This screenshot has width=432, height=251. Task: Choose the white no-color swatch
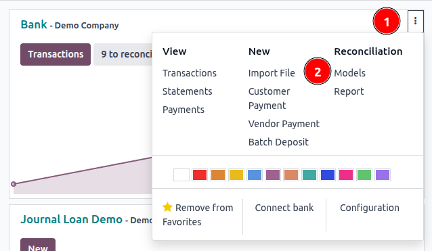[181, 175]
